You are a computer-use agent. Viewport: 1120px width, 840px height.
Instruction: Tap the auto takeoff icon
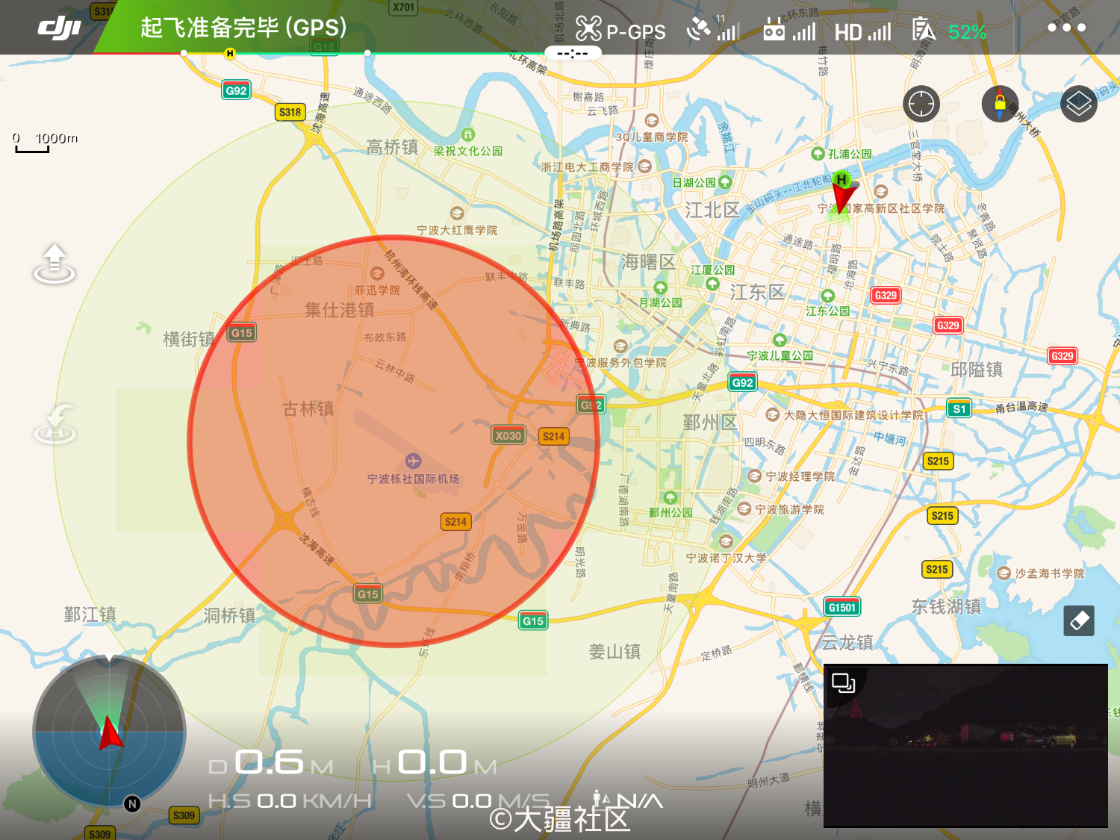point(54,264)
